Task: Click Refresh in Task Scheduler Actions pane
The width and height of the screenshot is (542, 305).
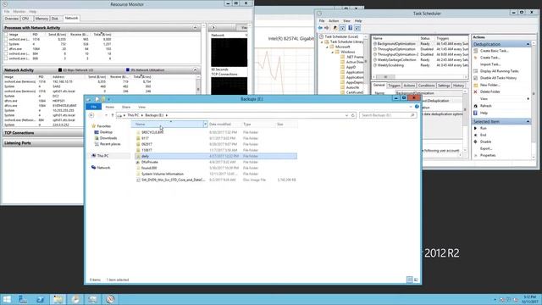Action: click(485, 106)
